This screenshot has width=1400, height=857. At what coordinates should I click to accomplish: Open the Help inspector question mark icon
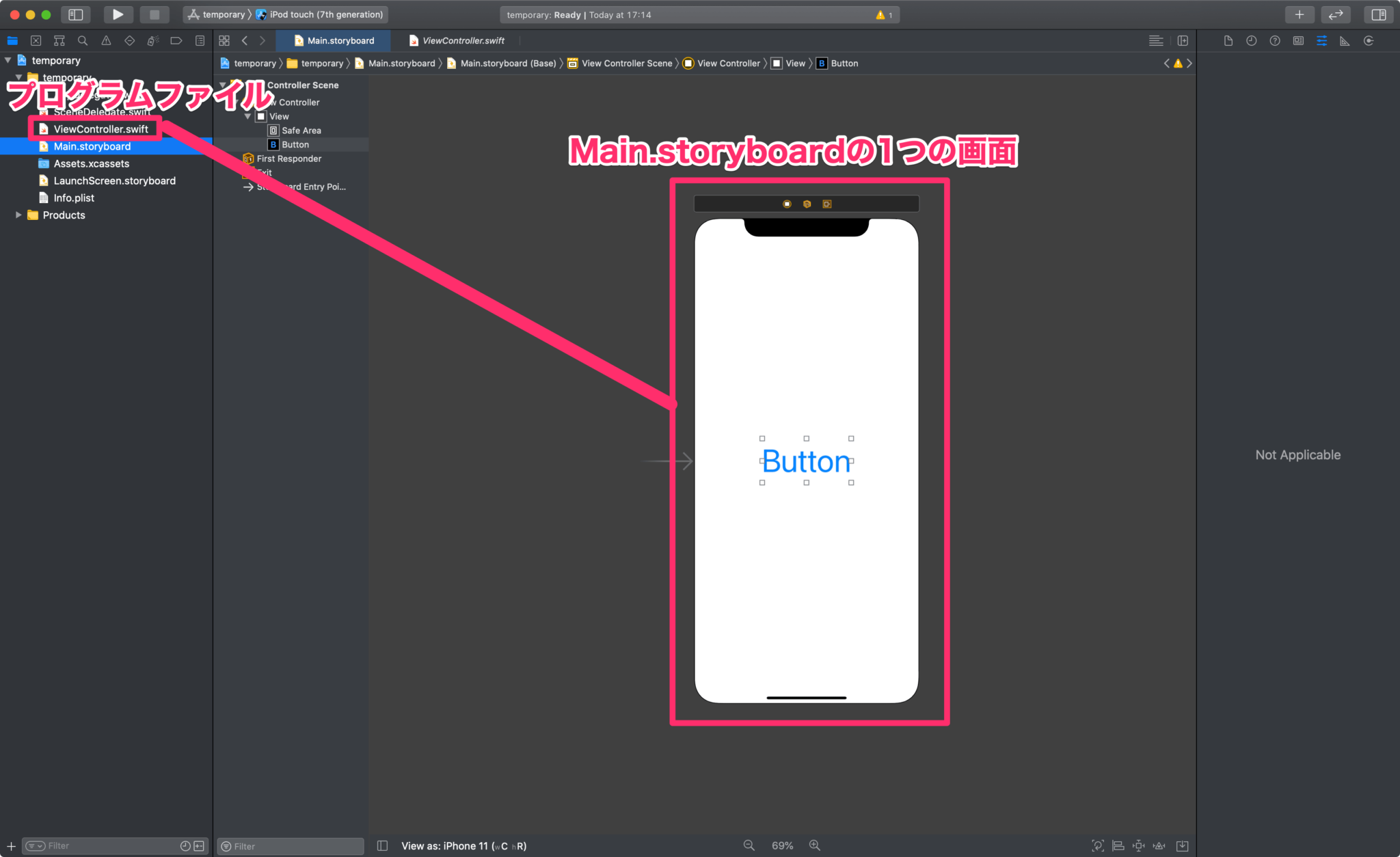1275,40
